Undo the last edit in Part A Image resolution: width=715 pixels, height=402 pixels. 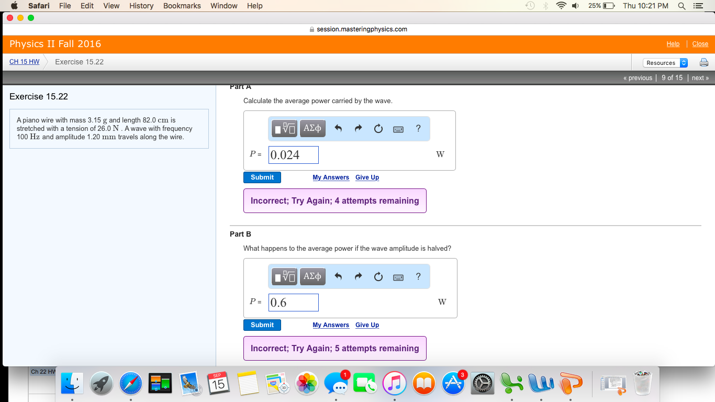[x=338, y=128]
